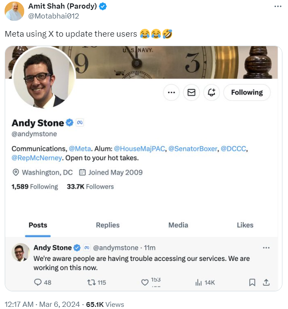Toggle the Following button

point(247,92)
